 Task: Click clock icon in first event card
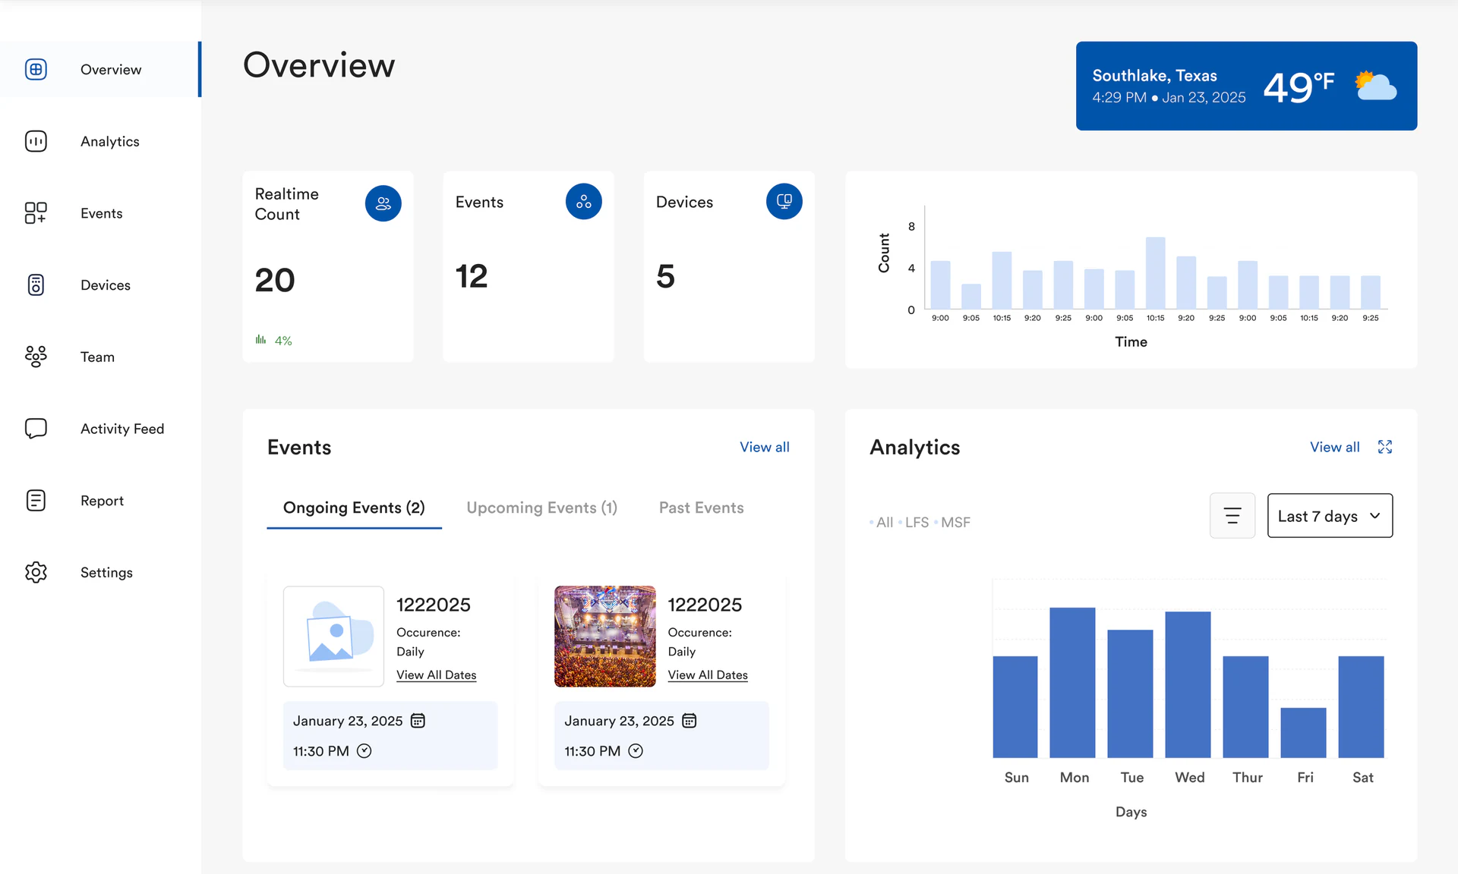pos(364,751)
